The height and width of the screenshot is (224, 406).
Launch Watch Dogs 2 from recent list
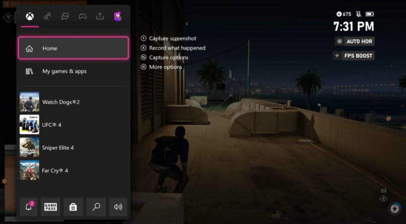point(73,102)
